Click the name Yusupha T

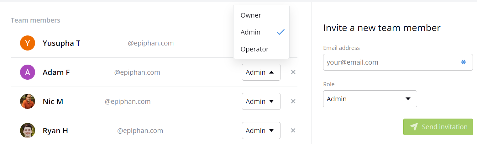point(61,43)
